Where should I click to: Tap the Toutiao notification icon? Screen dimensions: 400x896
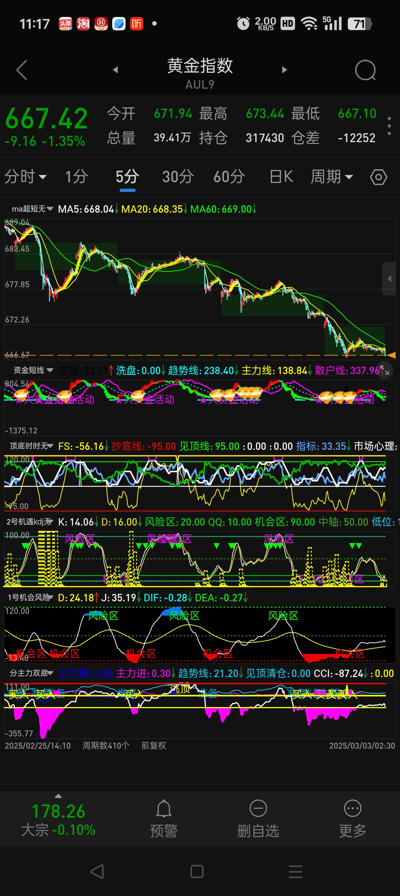(x=66, y=24)
